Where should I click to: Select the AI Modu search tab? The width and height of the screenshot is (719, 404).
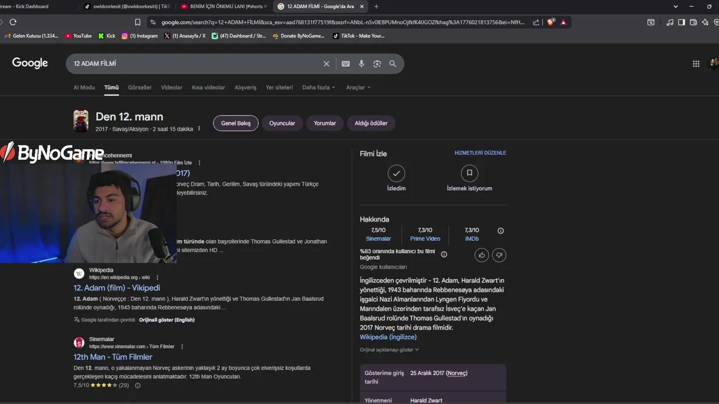84,88
